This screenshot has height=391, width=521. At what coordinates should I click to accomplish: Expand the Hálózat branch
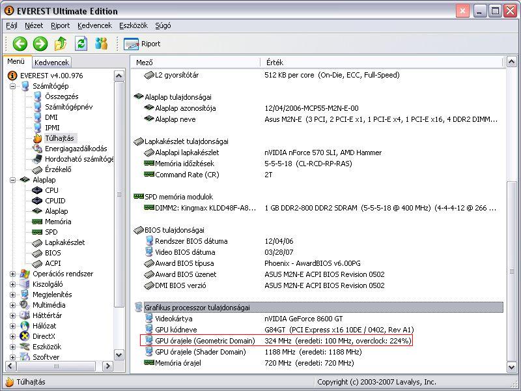(12, 326)
